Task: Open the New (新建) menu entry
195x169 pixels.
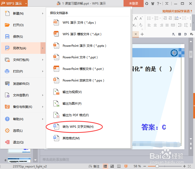Action: (x=23, y=13)
